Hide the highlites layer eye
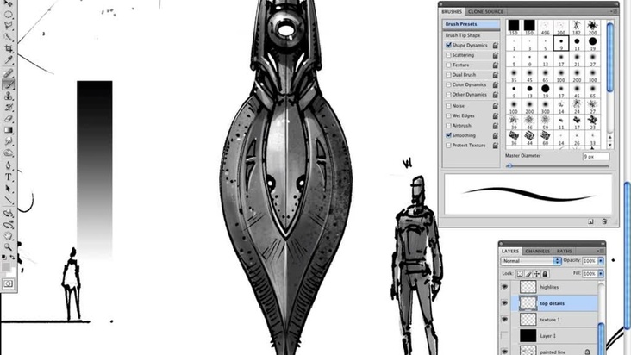This screenshot has height=355, width=631. tap(504, 287)
